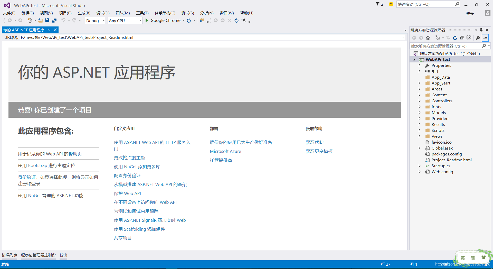This screenshot has width=493, height=269.
Task: Expand the Views folder
Action: (420, 136)
